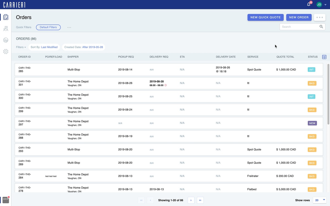Click the $ 5,000.00 CAD quote total
This screenshot has width=330, height=206.
pyautogui.click(x=286, y=189)
